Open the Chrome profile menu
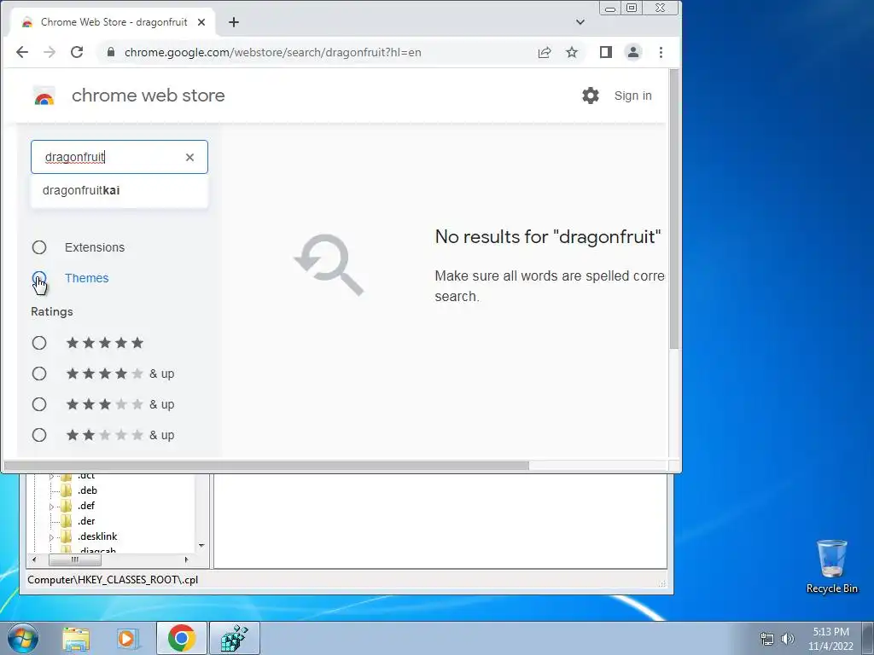The image size is (874, 655). (x=633, y=52)
